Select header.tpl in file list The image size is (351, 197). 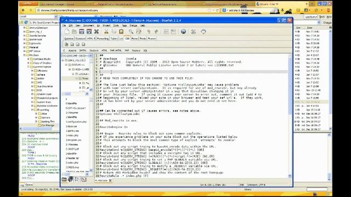72,158
